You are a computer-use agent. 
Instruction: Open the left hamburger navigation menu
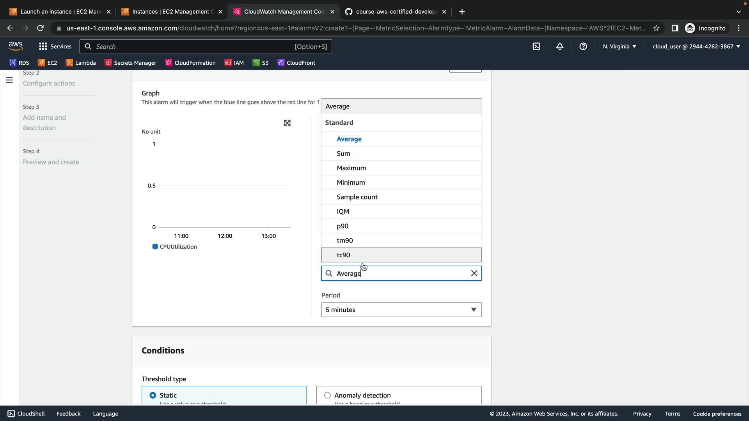9,80
